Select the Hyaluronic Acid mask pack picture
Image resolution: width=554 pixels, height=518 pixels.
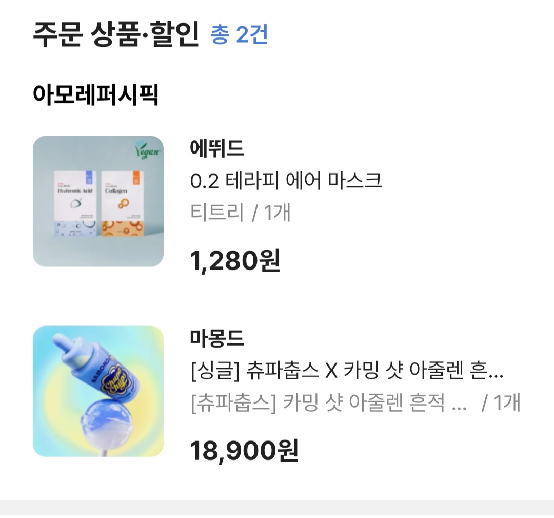pos(75,203)
